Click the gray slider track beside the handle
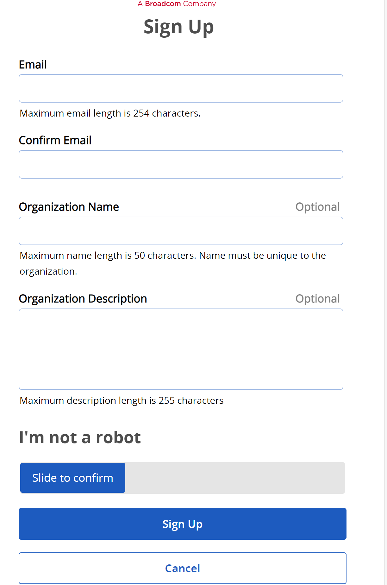This screenshot has height=585, width=387. coord(234,478)
